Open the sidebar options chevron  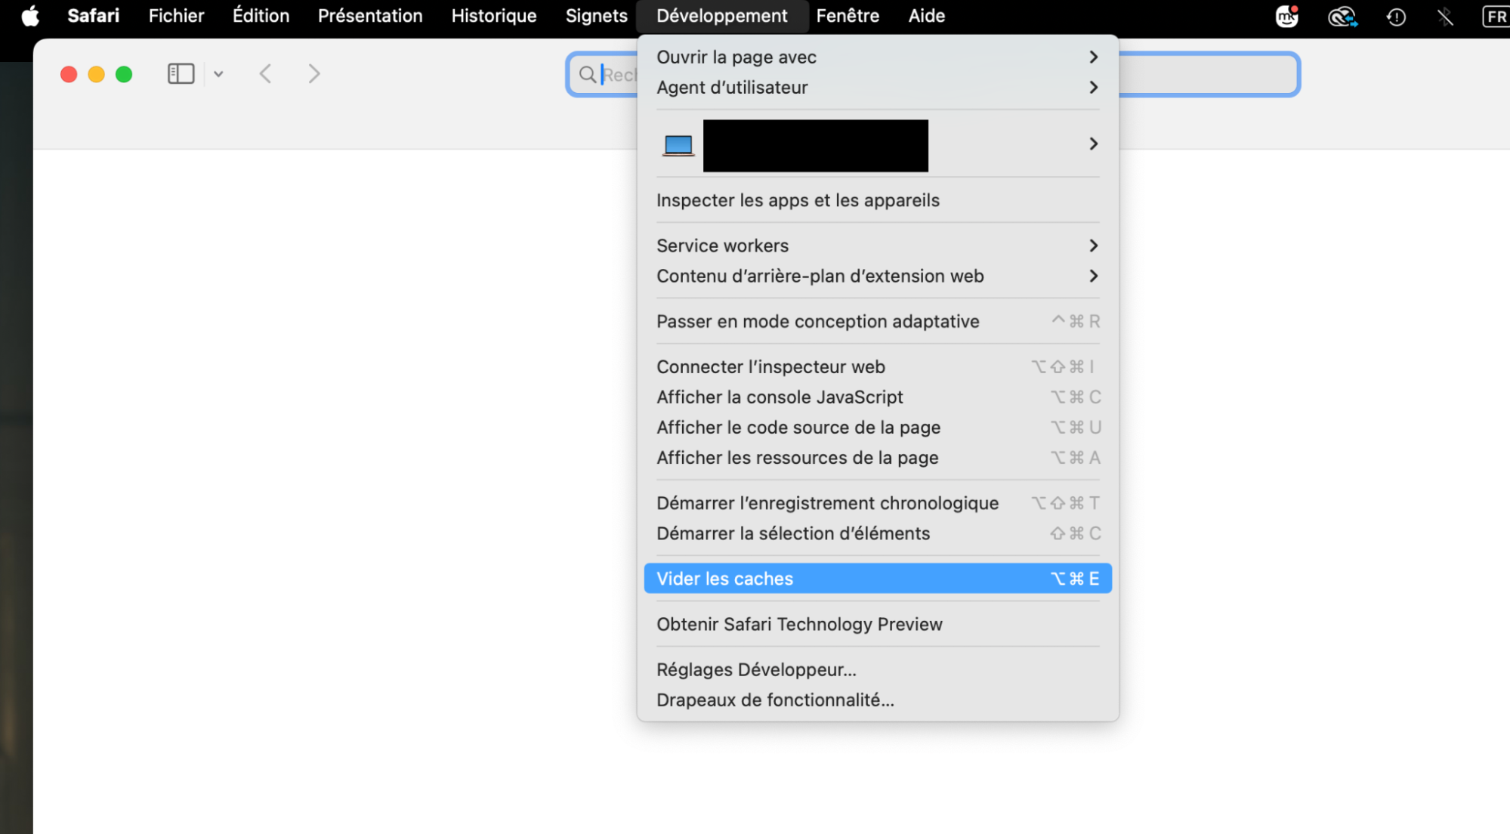[218, 74]
